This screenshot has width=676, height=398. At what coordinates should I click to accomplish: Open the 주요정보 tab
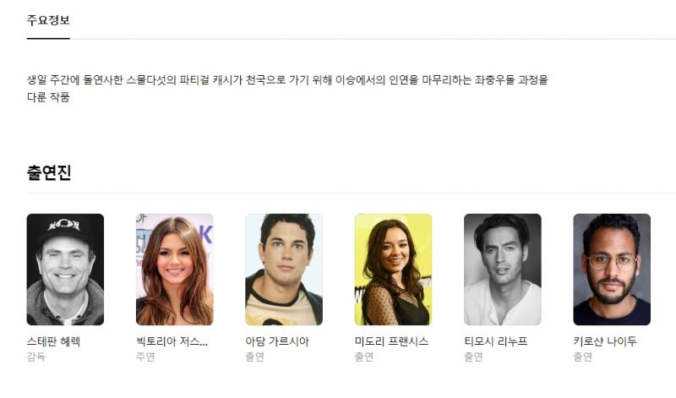(48, 20)
